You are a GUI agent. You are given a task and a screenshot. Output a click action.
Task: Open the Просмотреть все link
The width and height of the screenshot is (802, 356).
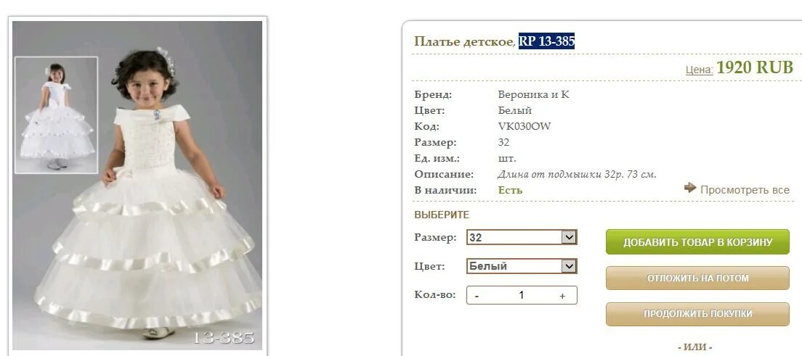pyautogui.click(x=745, y=190)
